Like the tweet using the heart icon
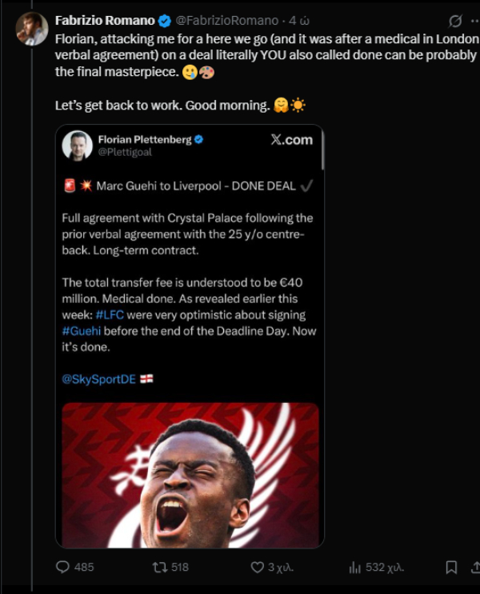Screen dimensions: 480x594 pyautogui.click(x=272, y=567)
